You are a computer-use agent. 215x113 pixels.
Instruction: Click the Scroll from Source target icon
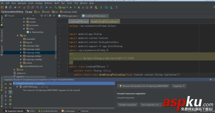[x=42, y=16]
